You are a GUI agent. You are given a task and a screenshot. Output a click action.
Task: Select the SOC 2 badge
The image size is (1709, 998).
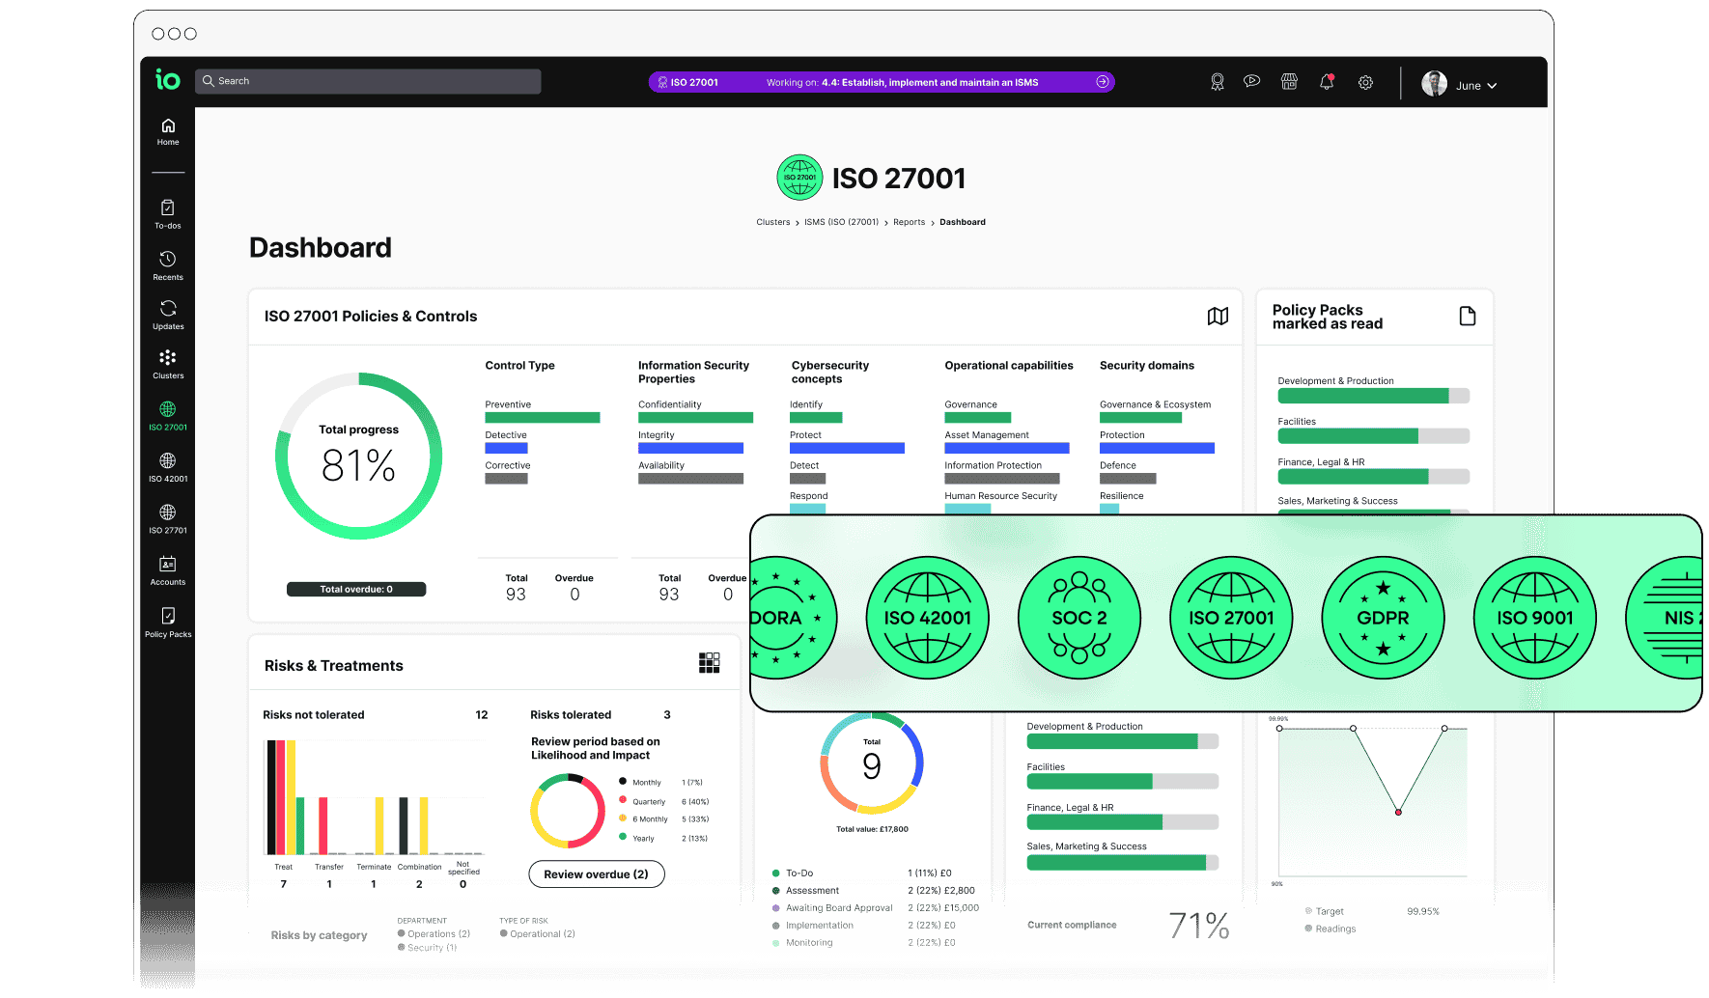(x=1079, y=618)
